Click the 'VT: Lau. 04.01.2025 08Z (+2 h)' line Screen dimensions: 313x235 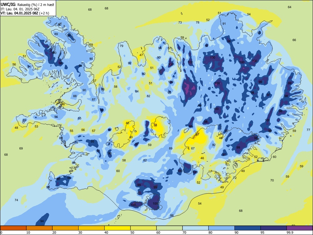(25, 13)
